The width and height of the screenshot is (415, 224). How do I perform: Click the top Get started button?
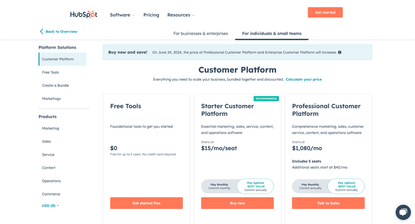[325, 12]
